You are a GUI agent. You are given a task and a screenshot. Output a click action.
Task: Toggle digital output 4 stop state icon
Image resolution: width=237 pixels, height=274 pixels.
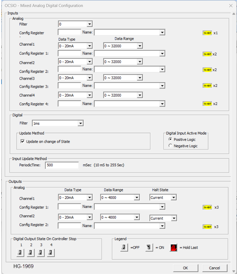pyautogui.click(x=51, y=252)
